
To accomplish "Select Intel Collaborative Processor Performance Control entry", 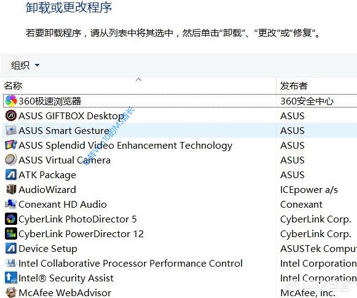I will click(130, 264).
